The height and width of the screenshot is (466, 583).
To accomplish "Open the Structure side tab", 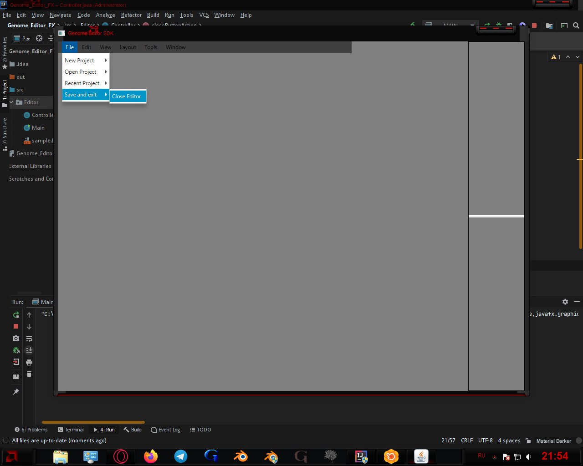I will point(5,134).
